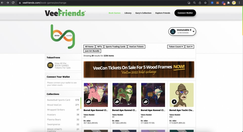Click the Connect Wallet button
Image resolution: width=243 pixels, height=132 pixels.
(185, 13)
